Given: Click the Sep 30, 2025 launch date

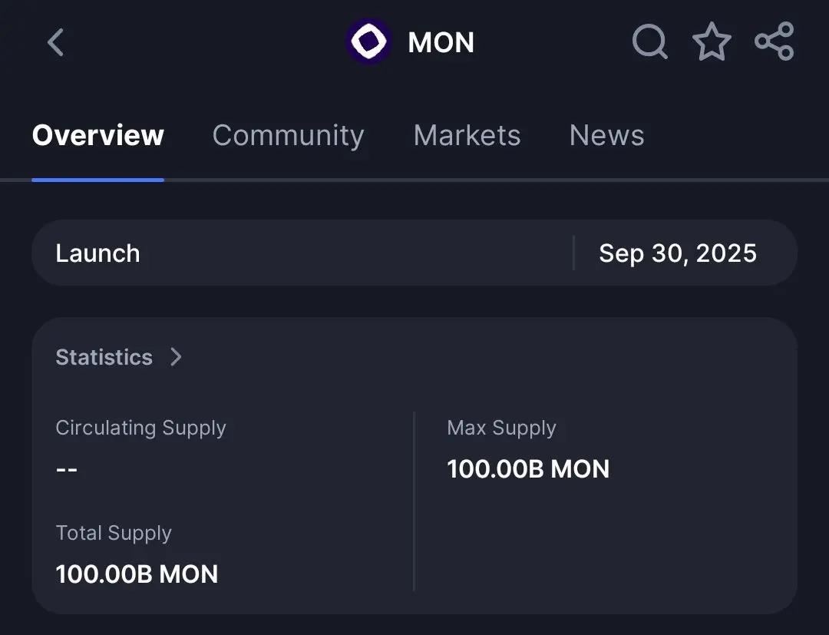Looking at the screenshot, I should coord(678,253).
